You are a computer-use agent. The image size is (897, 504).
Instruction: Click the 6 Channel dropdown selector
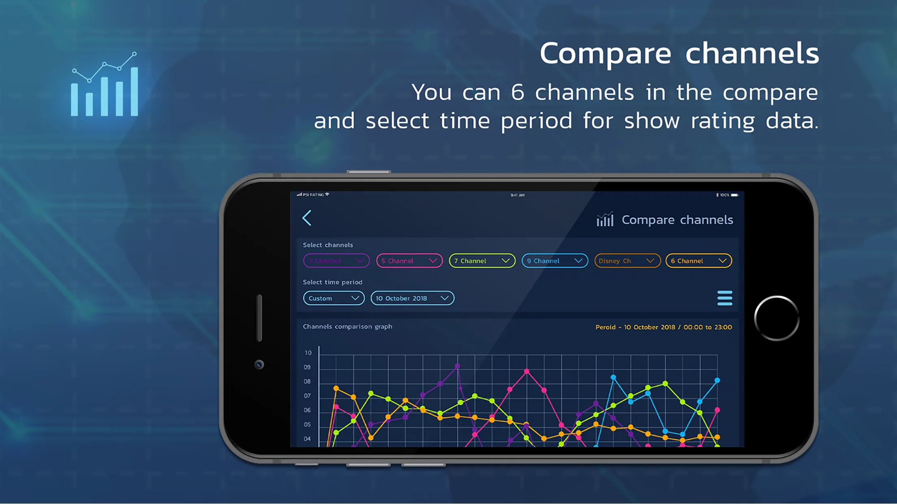698,260
